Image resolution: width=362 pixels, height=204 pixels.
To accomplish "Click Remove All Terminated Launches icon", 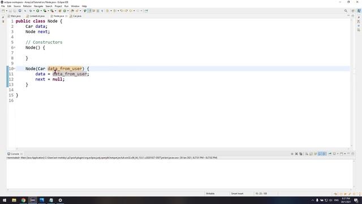I will 301,154.
